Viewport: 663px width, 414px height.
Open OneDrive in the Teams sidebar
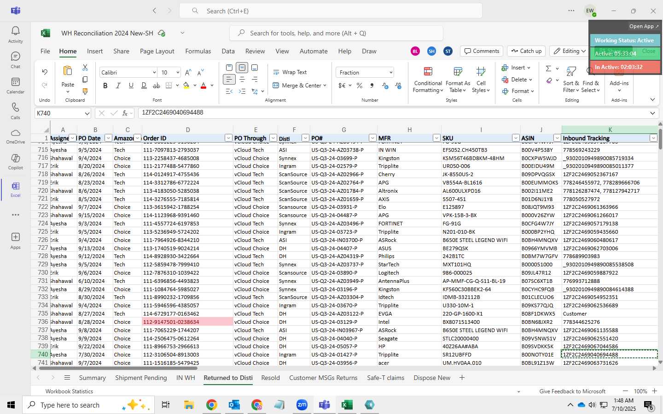[15, 136]
